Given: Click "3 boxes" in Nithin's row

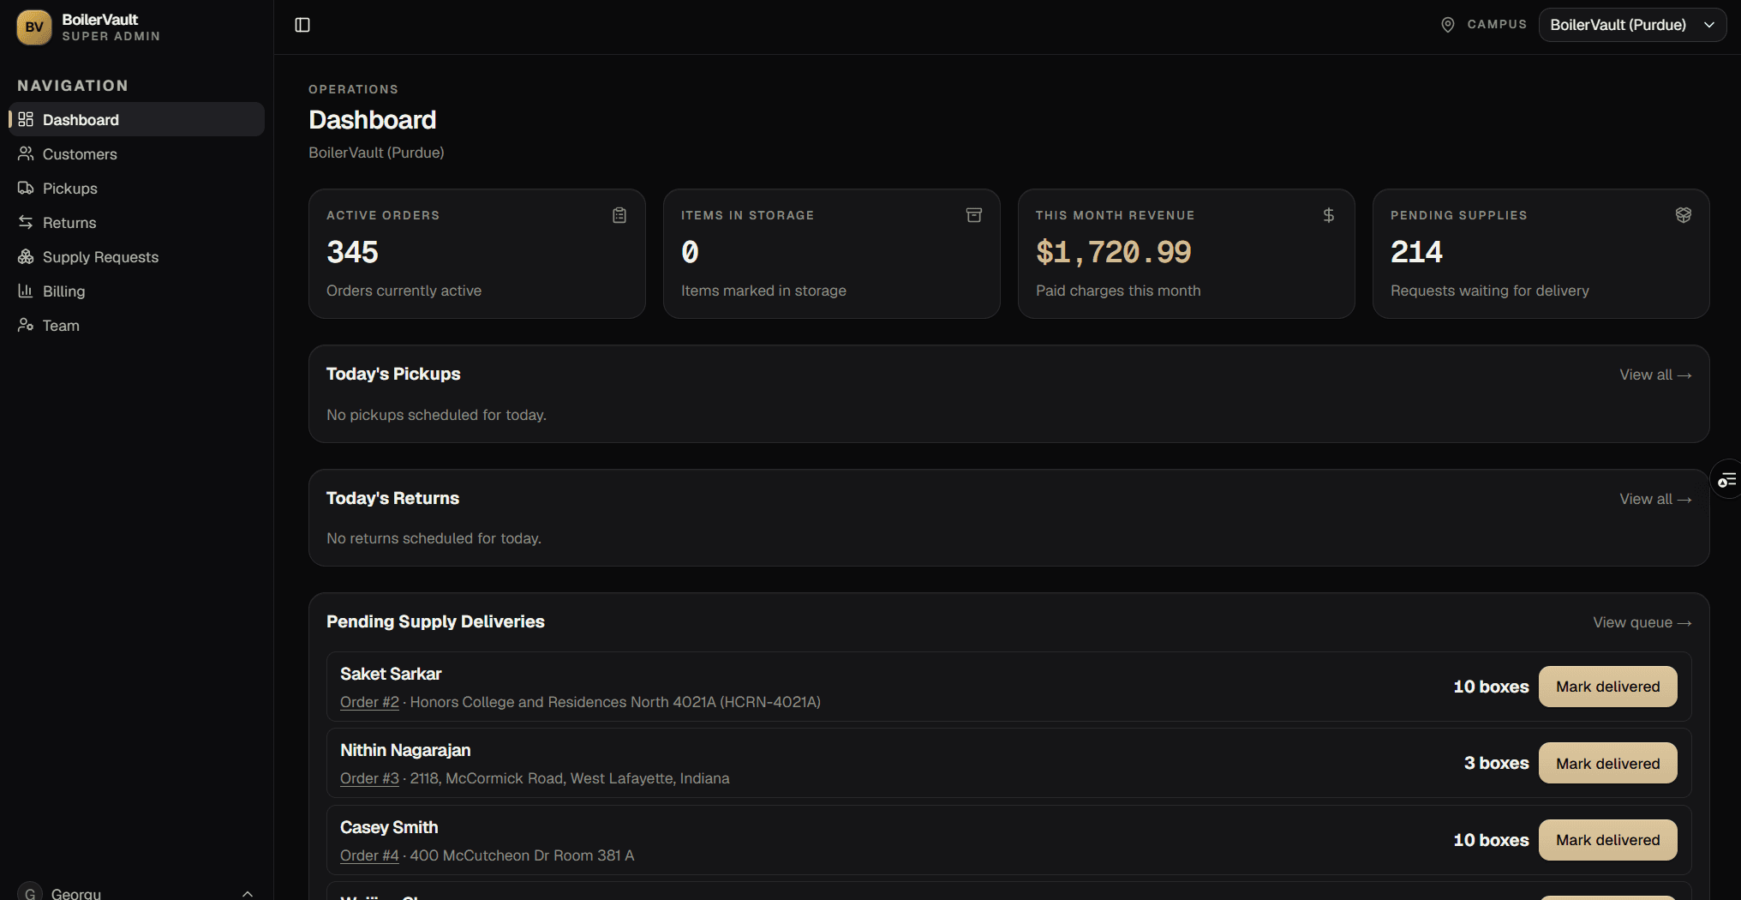Looking at the screenshot, I should click(1496, 763).
